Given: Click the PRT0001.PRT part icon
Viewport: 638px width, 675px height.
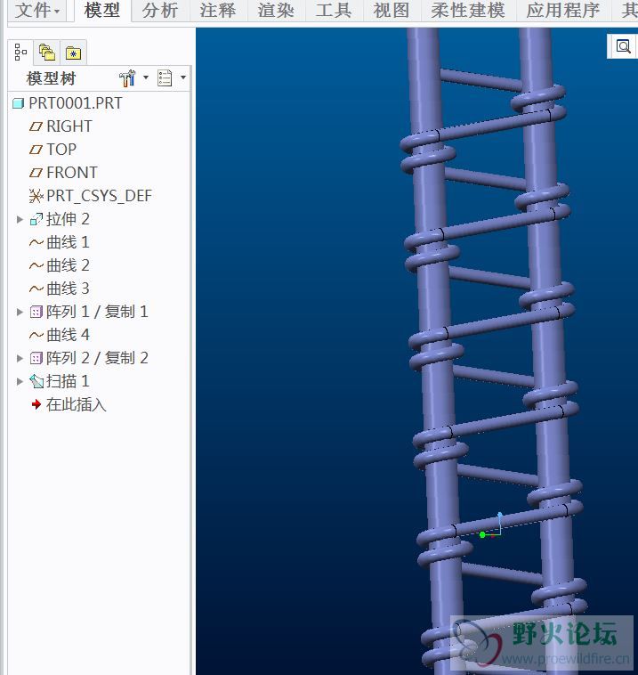Looking at the screenshot, I should 18,103.
